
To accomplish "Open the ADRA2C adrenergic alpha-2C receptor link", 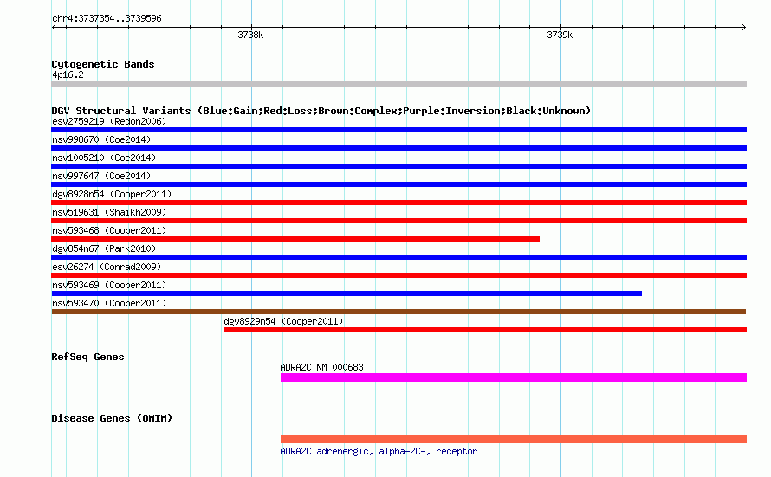I will tap(379, 451).
